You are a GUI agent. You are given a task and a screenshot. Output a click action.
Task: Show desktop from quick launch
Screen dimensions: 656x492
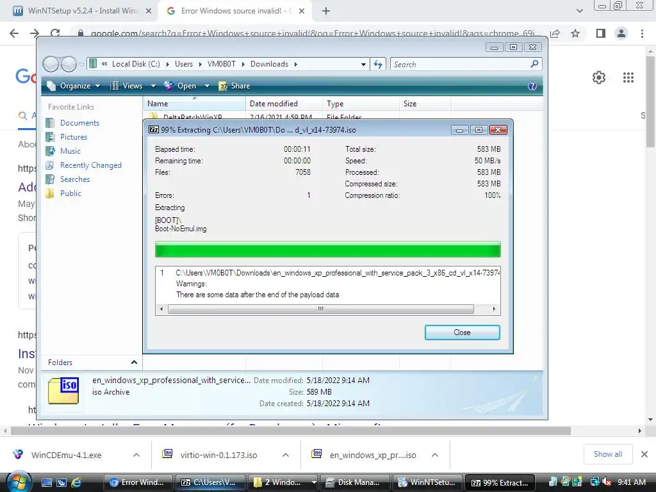(46, 482)
